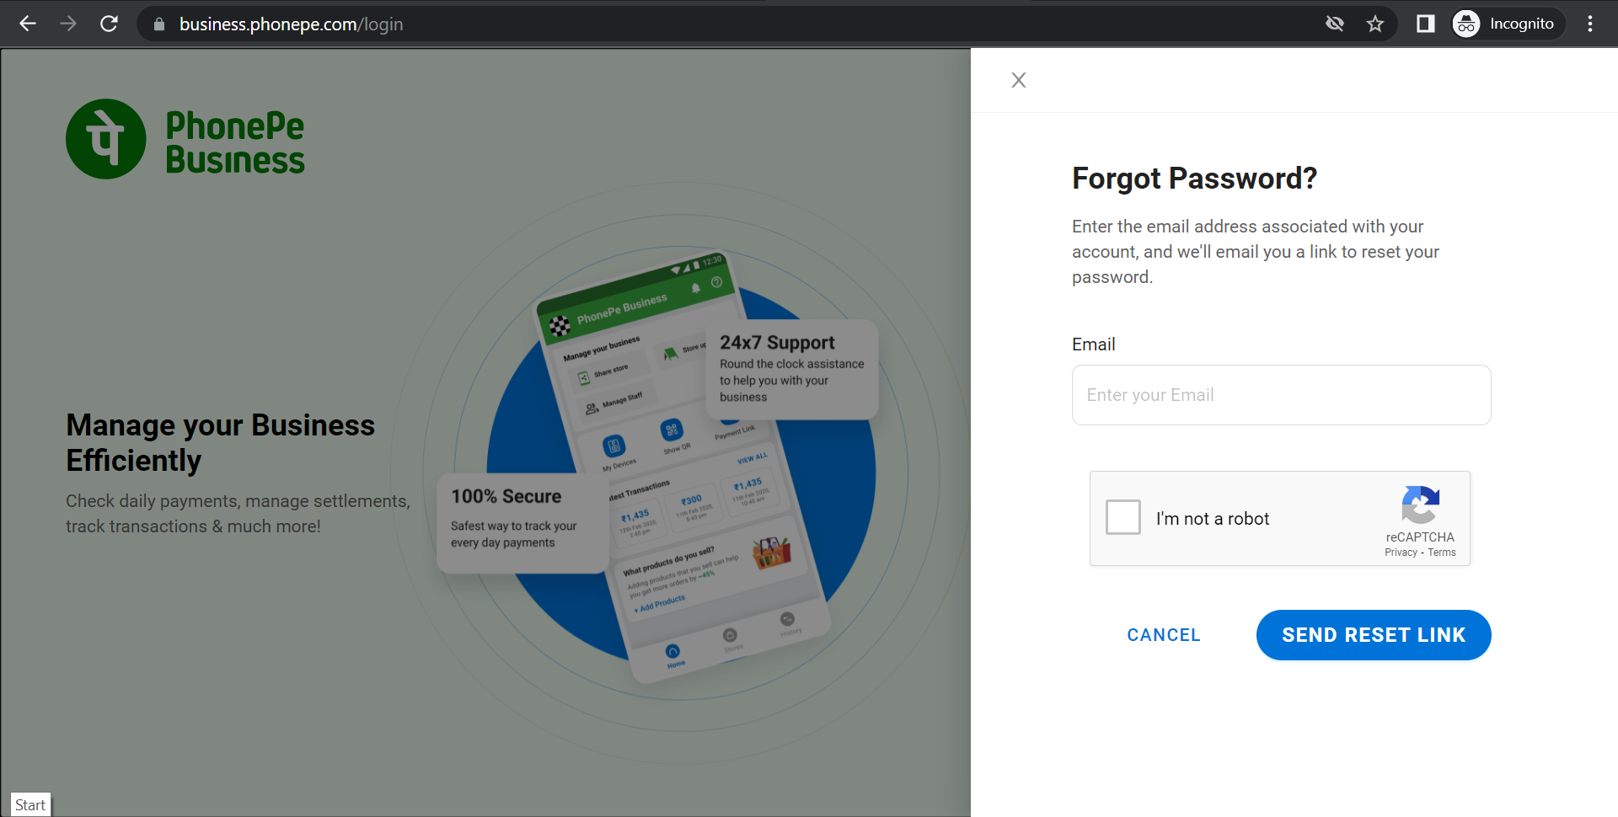Click the CANCEL button
1618x817 pixels.
pos(1164,635)
